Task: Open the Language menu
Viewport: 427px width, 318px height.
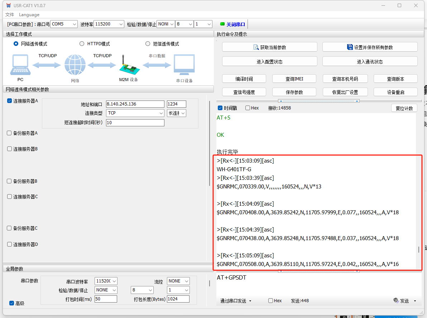Action: [29, 15]
